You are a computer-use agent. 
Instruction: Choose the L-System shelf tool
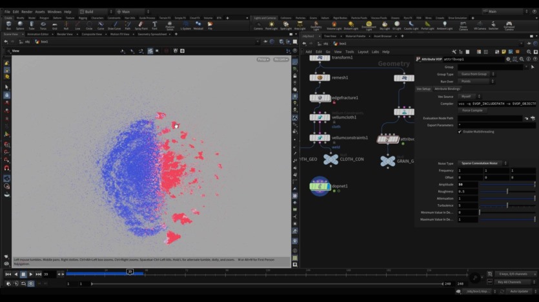(x=186, y=25)
